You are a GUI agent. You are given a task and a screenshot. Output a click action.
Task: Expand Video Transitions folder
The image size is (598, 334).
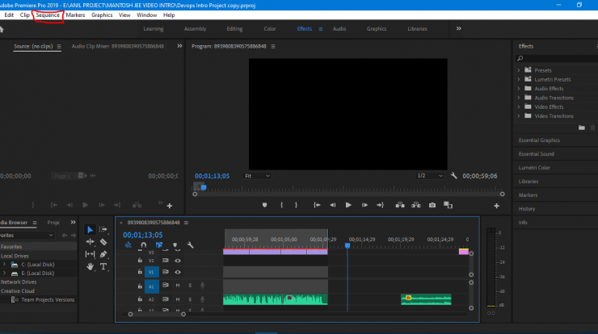519,116
